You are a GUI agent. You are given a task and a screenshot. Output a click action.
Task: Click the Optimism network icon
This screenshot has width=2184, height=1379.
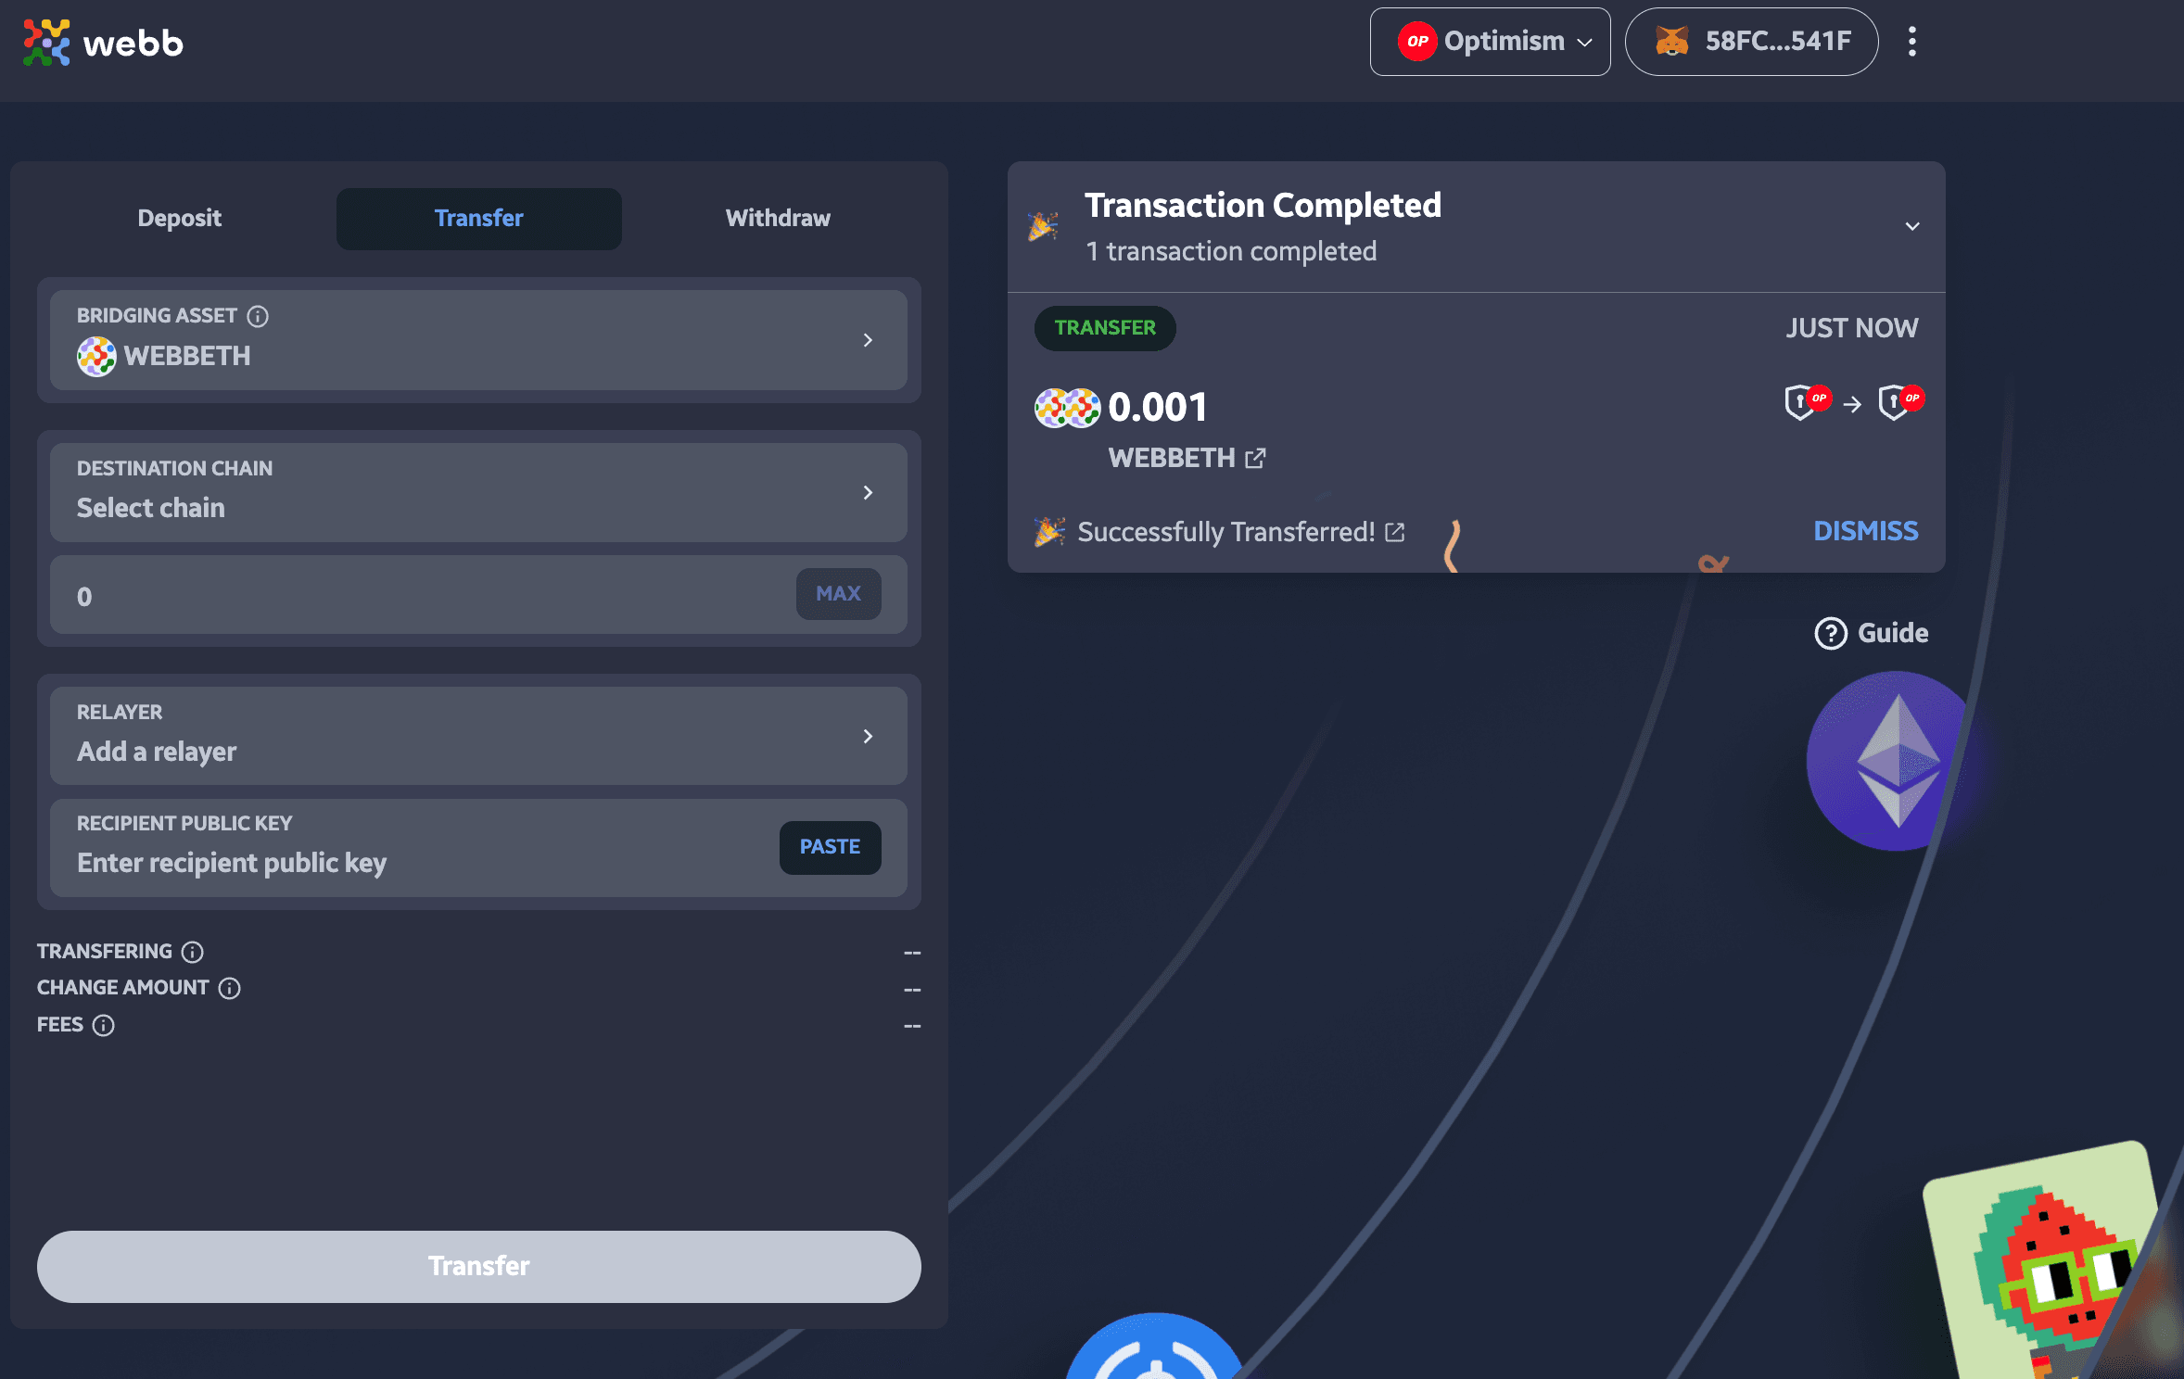pos(1416,42)
